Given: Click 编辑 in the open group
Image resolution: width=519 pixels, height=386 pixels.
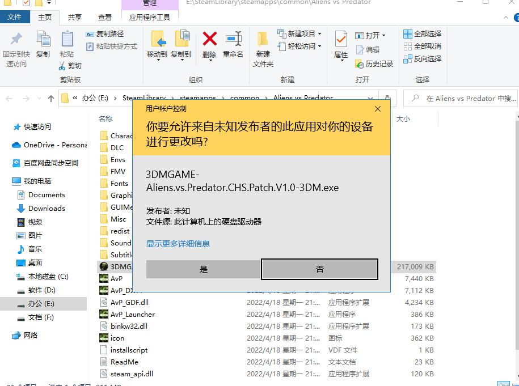Looking at the screenshot, I should pyautogui.click(x=368, y=50).
